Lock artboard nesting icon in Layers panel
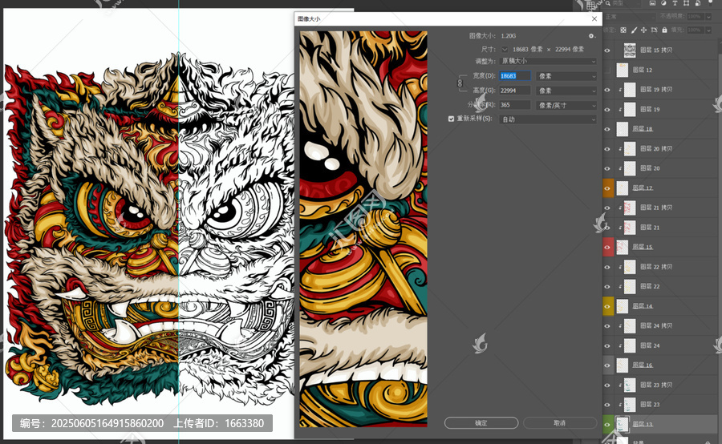The height and width of the screenshot is (444, 722). point(654,30)
